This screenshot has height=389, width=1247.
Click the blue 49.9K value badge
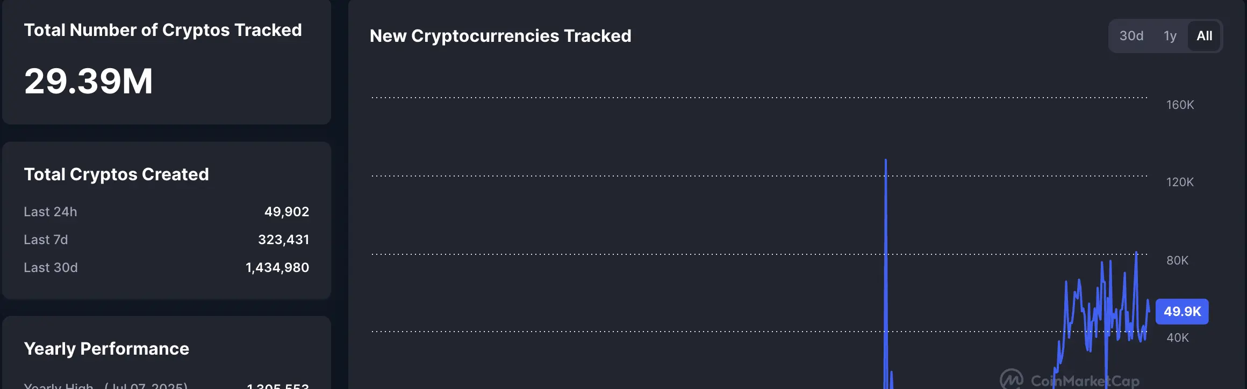[x=1182, y=312]
